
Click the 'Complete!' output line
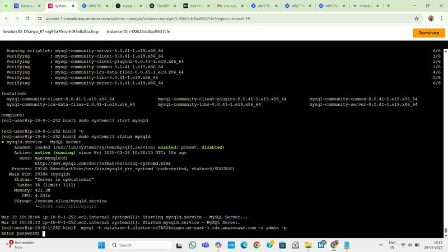tap(13, 115)
